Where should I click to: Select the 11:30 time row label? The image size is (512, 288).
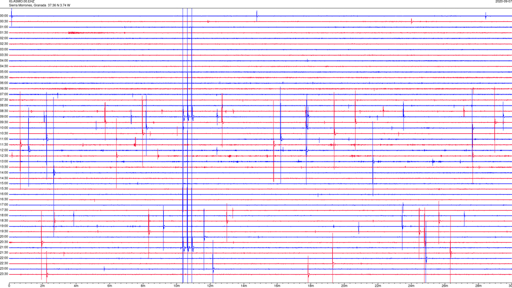tap(4, 145)
